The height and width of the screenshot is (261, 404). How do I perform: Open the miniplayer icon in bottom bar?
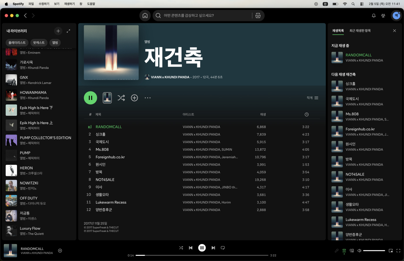coord(391,251)
